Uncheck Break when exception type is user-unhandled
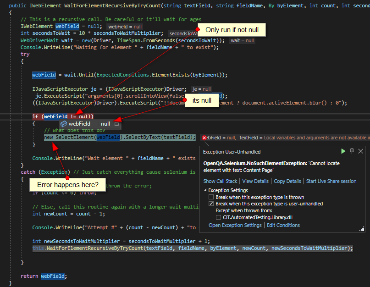 click(x=211, y=204)
